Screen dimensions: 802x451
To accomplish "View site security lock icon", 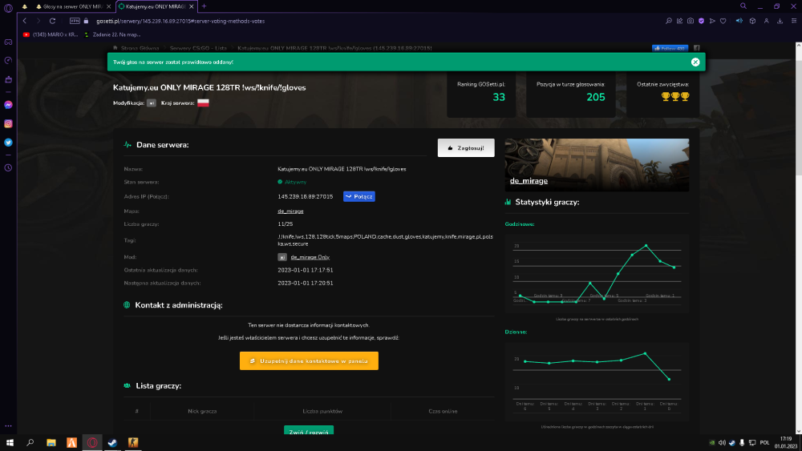I will (x=86, y=21).
